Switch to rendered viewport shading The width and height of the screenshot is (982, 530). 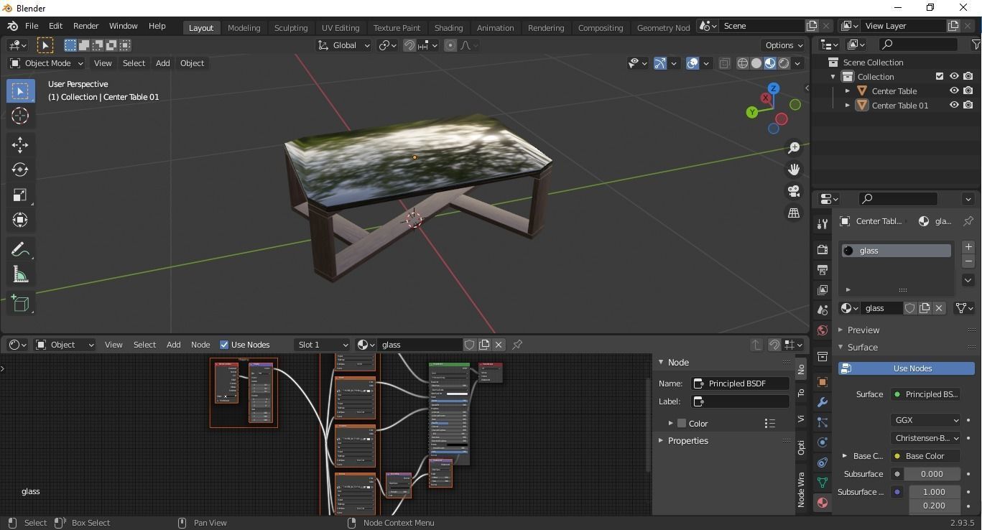784,63
